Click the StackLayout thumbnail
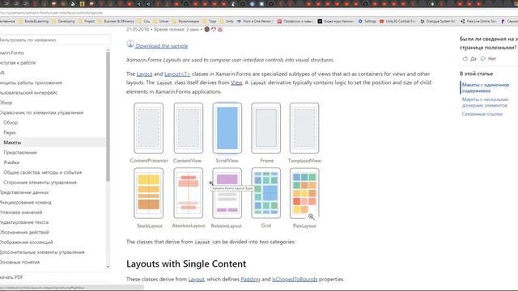Screen dimensions: 518x291 pos(149,193)
